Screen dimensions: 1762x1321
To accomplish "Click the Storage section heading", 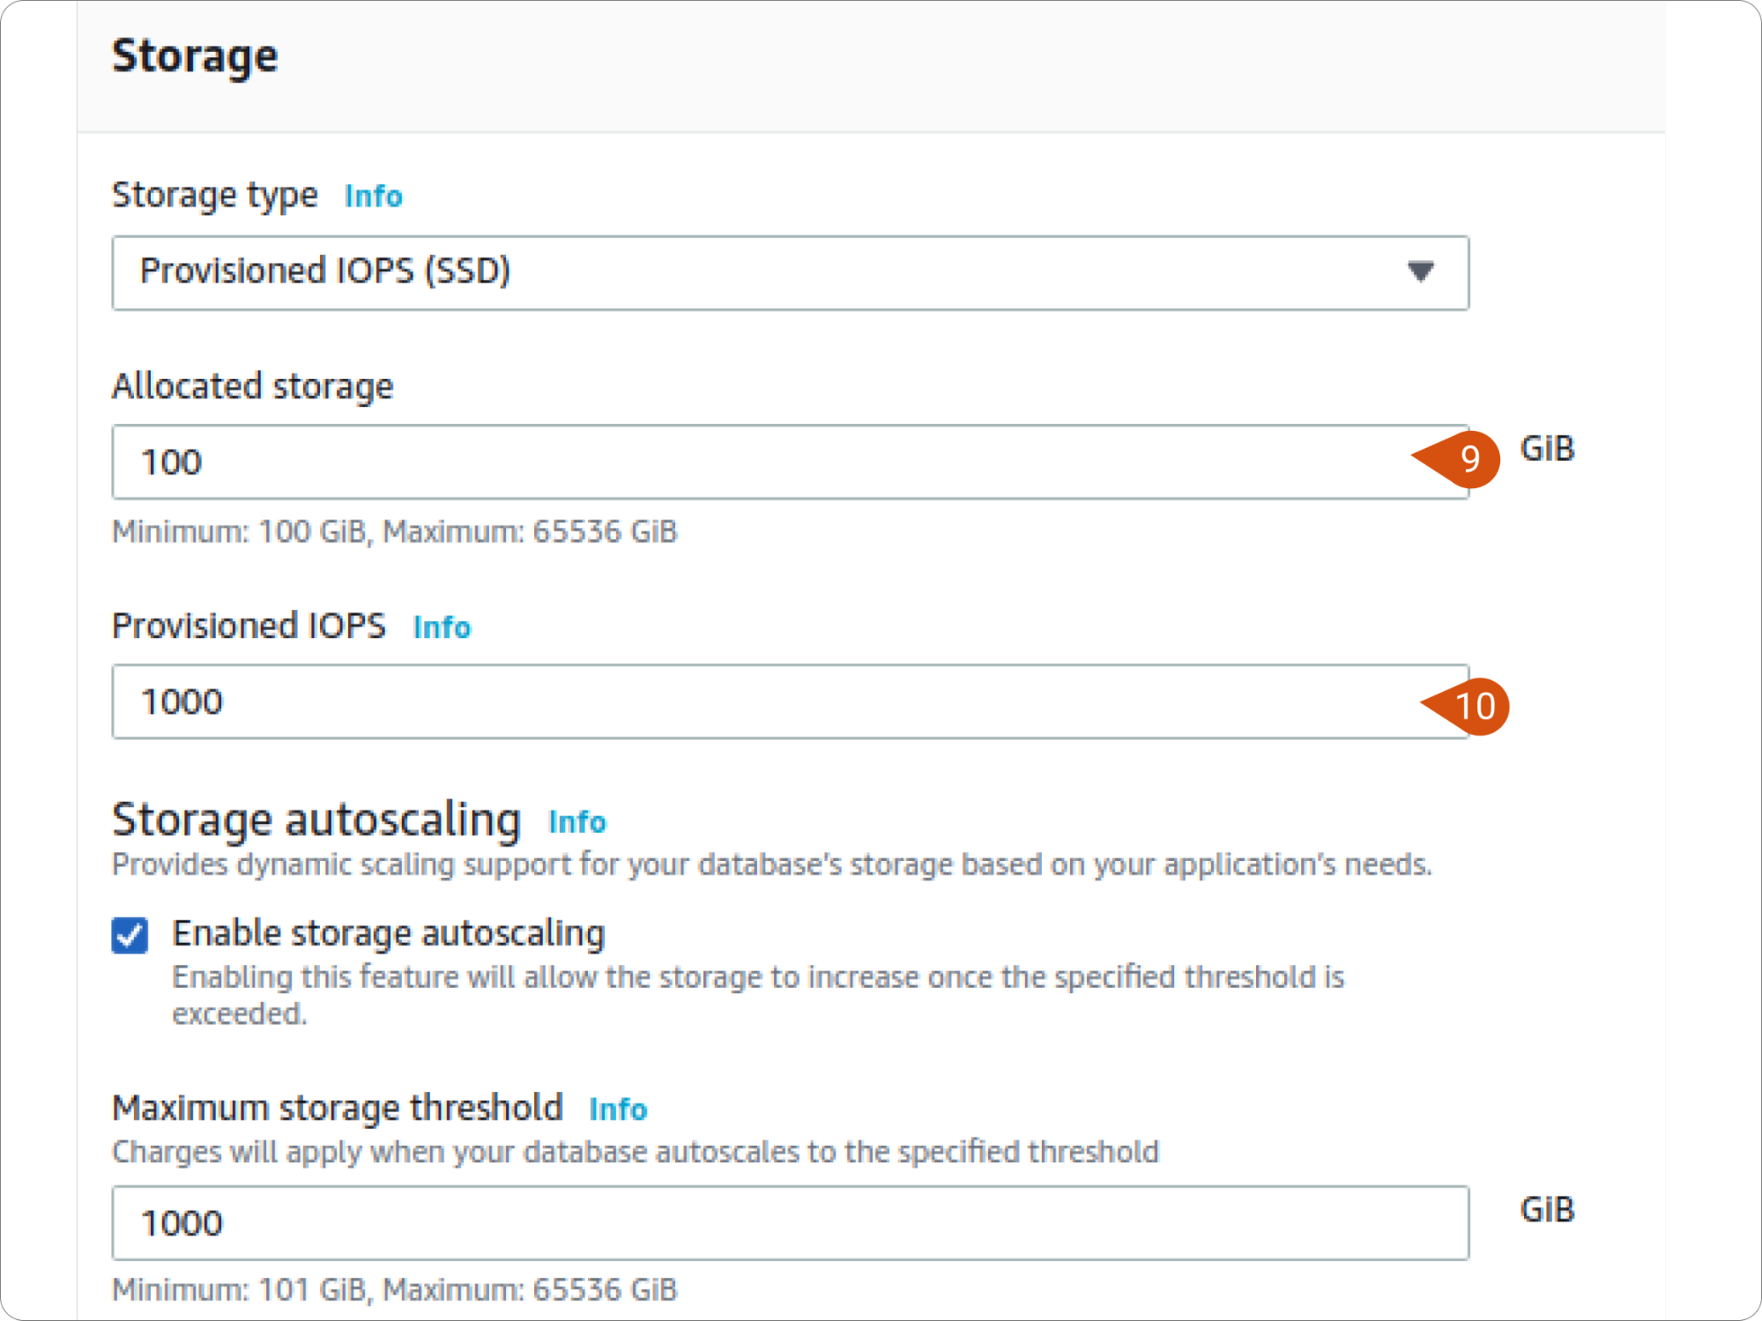I will [196, 56].
